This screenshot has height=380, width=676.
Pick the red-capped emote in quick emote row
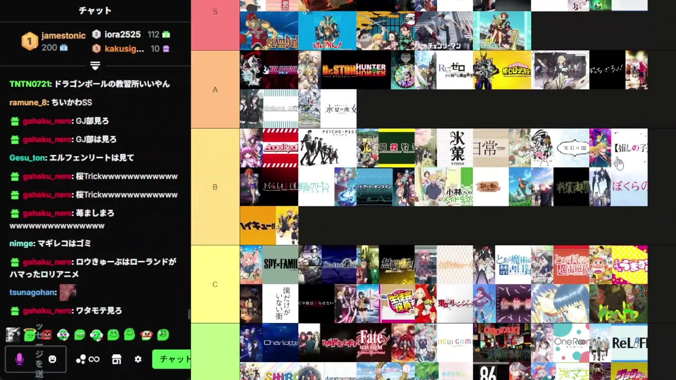tap(146, 335)
